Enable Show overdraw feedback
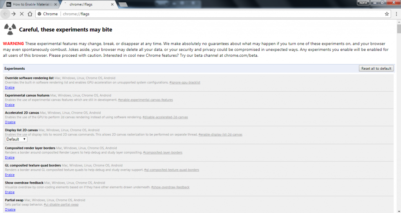This screenshot has width=401, height=213. coord(10,192)
